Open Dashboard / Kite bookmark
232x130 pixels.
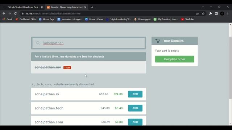pos(26,19)
